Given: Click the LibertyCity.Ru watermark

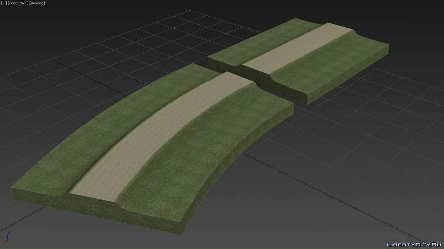Looking at the screenshot, I should [413, 244].
